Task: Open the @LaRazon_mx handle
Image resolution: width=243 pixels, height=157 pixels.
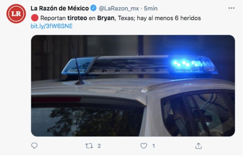Action: pyautogui.click(x=119, y=9)
